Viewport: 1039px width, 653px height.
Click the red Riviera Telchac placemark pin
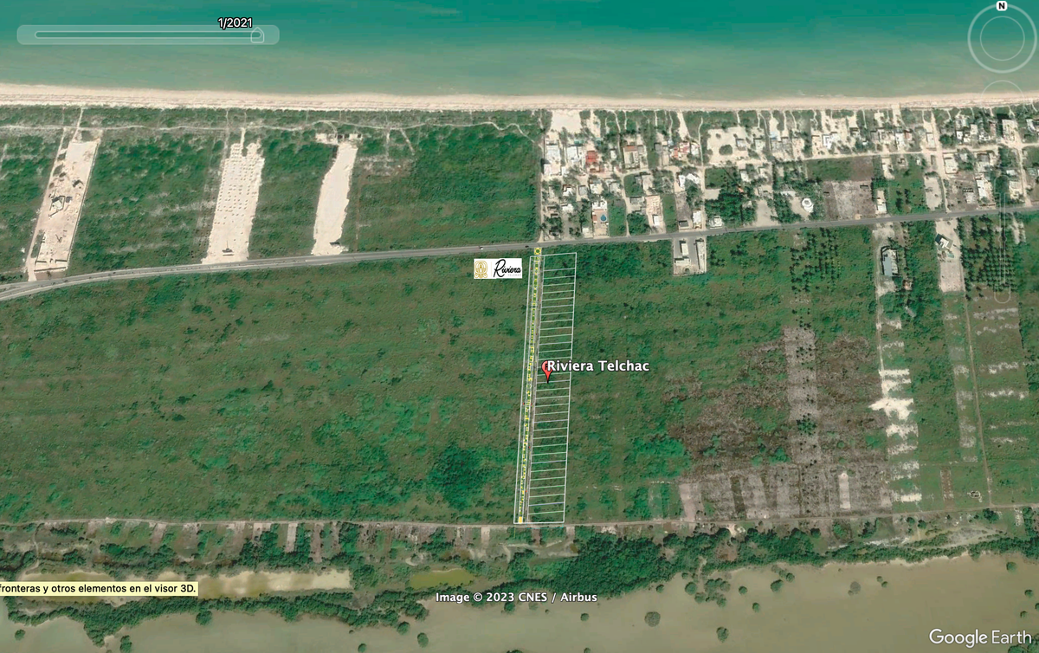[x=547, y=370]
